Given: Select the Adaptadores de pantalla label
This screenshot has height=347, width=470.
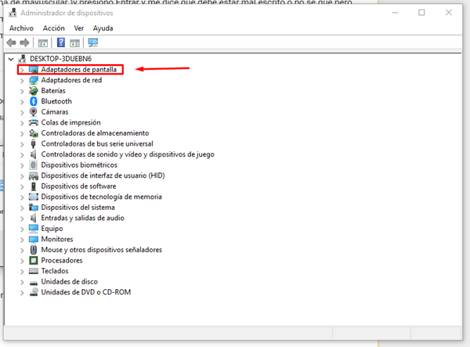Looking at the screenshot, I should (x=79, y=70).
